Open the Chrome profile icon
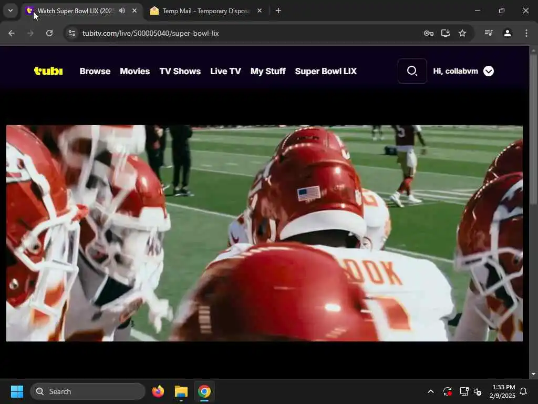 (x=508, y=33)
